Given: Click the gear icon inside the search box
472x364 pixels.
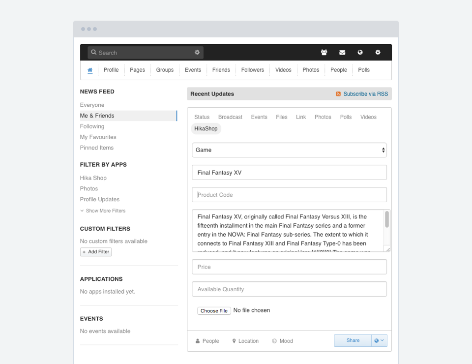Looking at the screenshot, I should [197, 53].
